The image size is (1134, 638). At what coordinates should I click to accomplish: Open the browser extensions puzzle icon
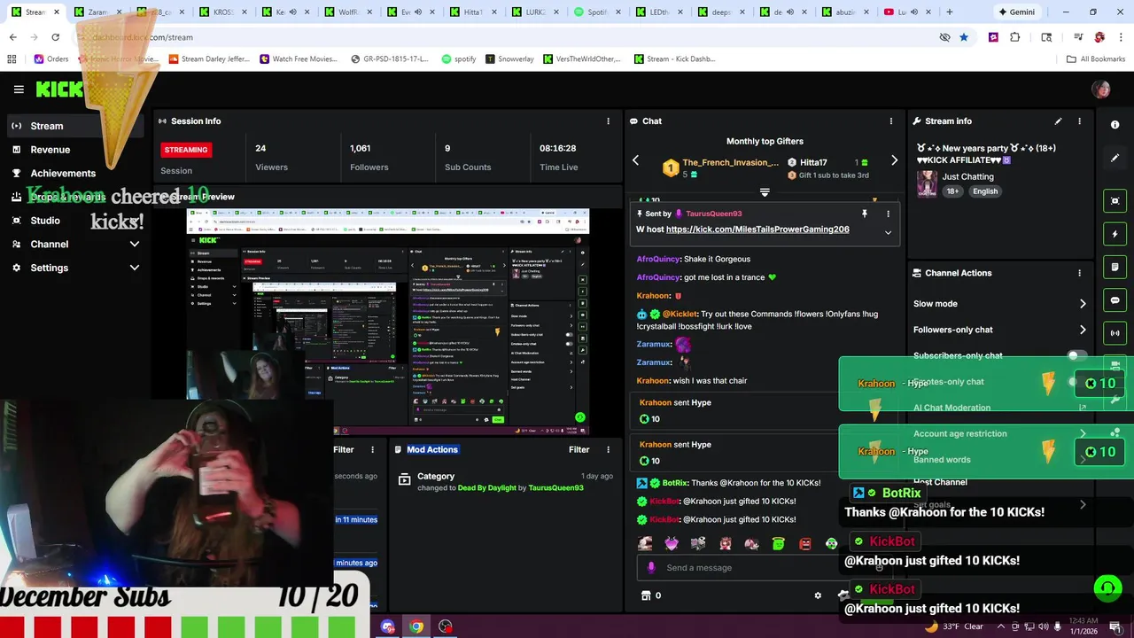[x=1015, y=37]
